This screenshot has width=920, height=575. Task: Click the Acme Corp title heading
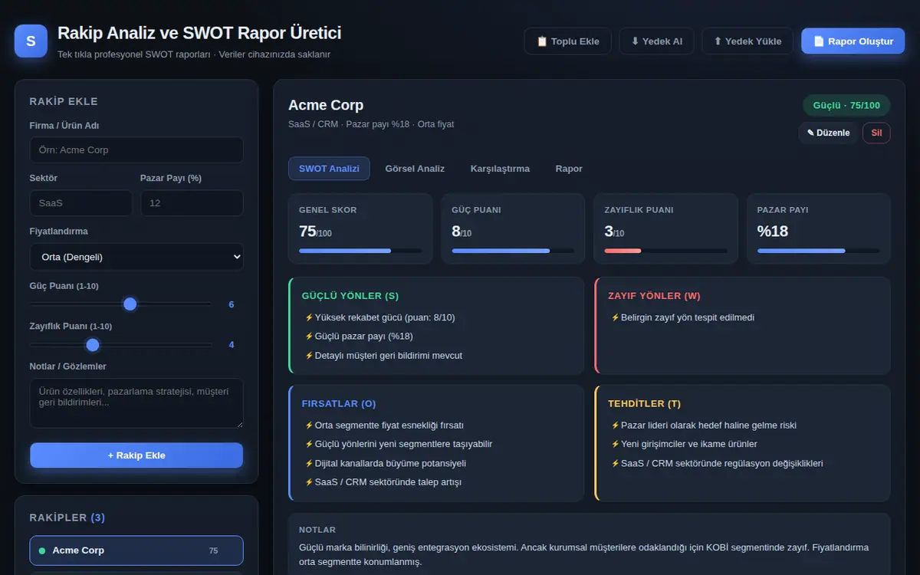pyautogui.click(x=326, y=105)
